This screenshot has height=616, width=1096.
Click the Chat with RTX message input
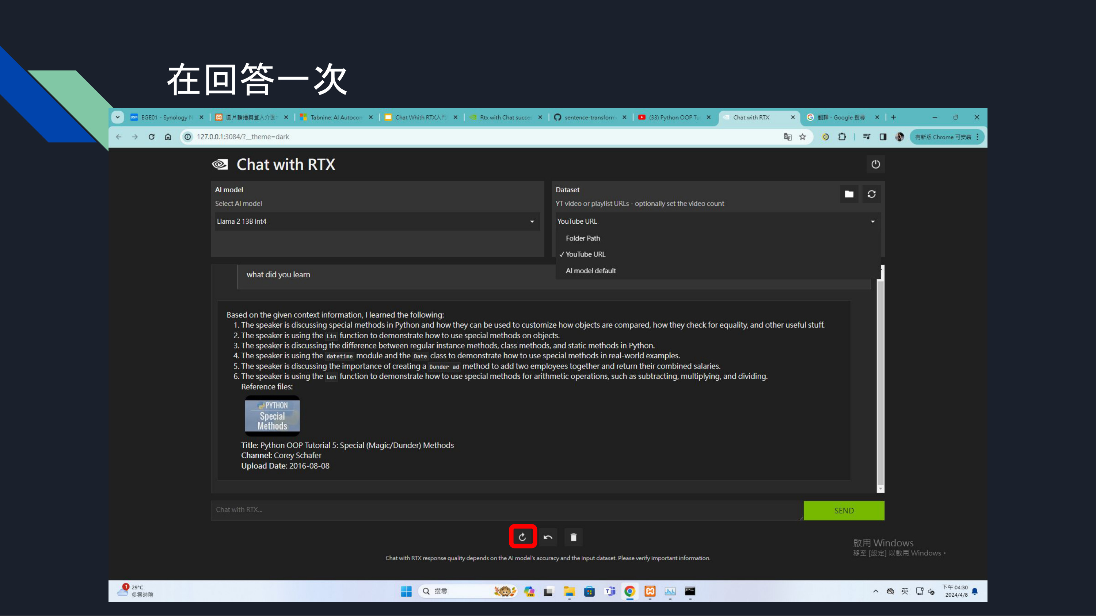[x=507, y=510]
